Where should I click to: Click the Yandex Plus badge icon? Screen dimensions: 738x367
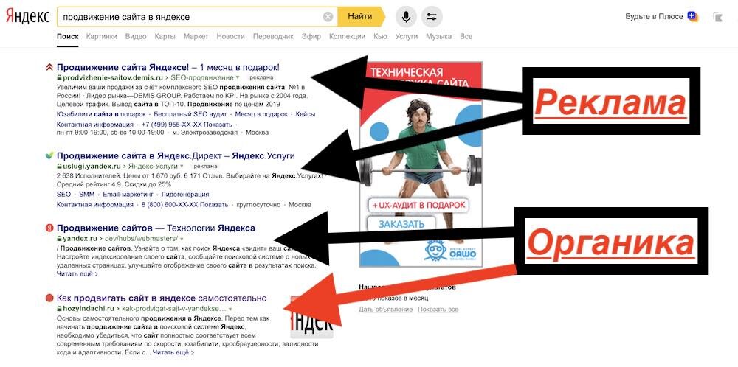click(x=692, y=16)
